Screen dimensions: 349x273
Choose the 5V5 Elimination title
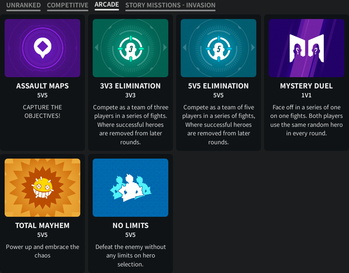218,86
